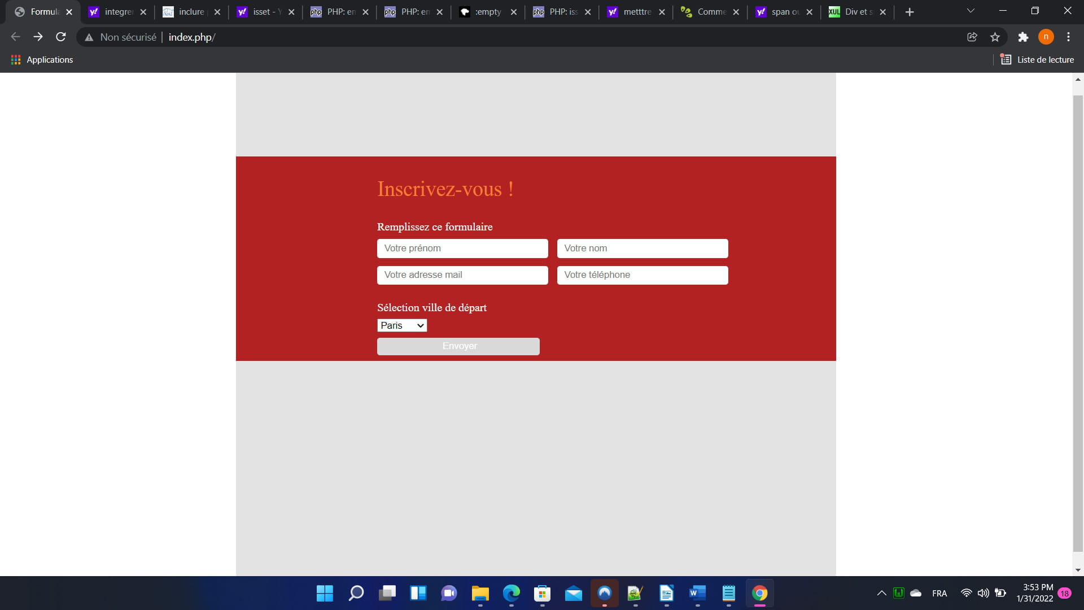The image size is (1084, 610).
Task: Open Applications bookmarks shortcut
Action: [x=42, y=60]
